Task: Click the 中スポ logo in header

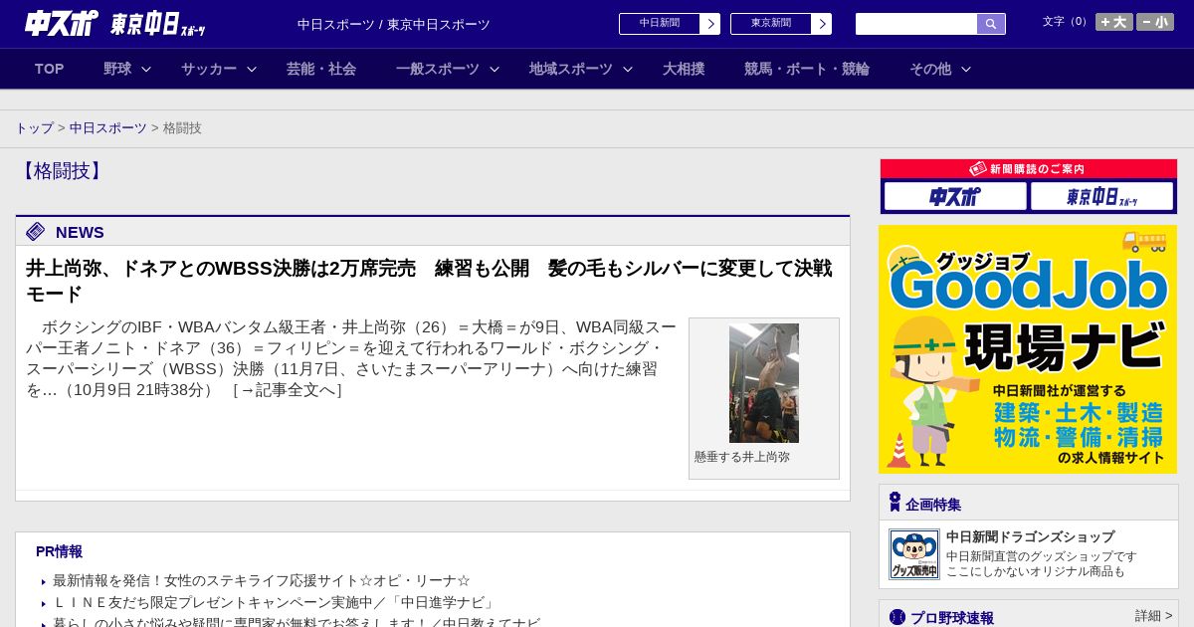Action: coord(61,23)
